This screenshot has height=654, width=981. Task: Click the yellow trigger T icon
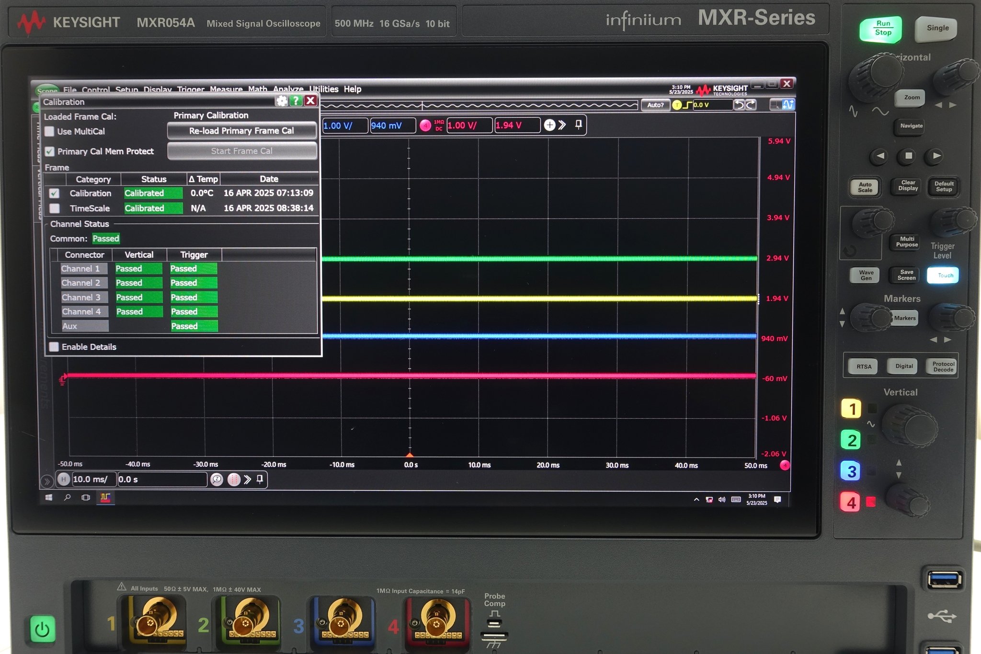click(677, 105)
